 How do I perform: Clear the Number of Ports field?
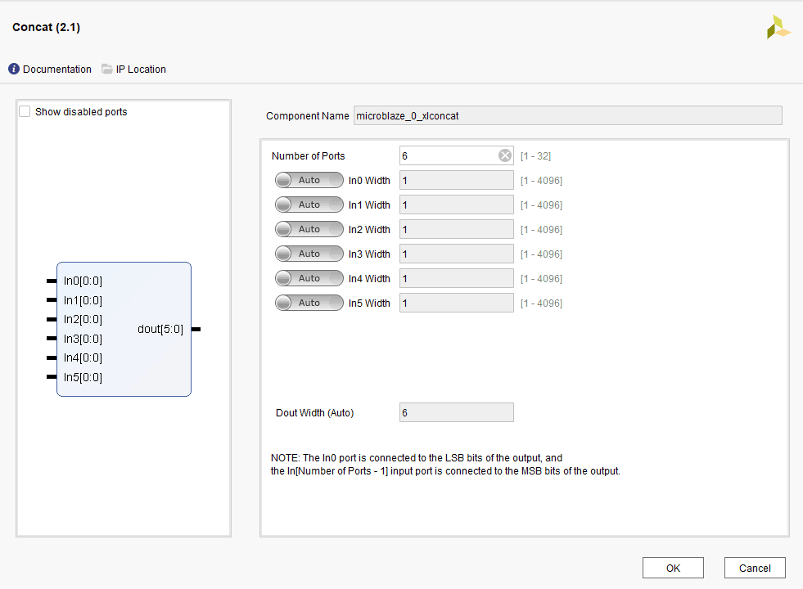pos(505,156)
